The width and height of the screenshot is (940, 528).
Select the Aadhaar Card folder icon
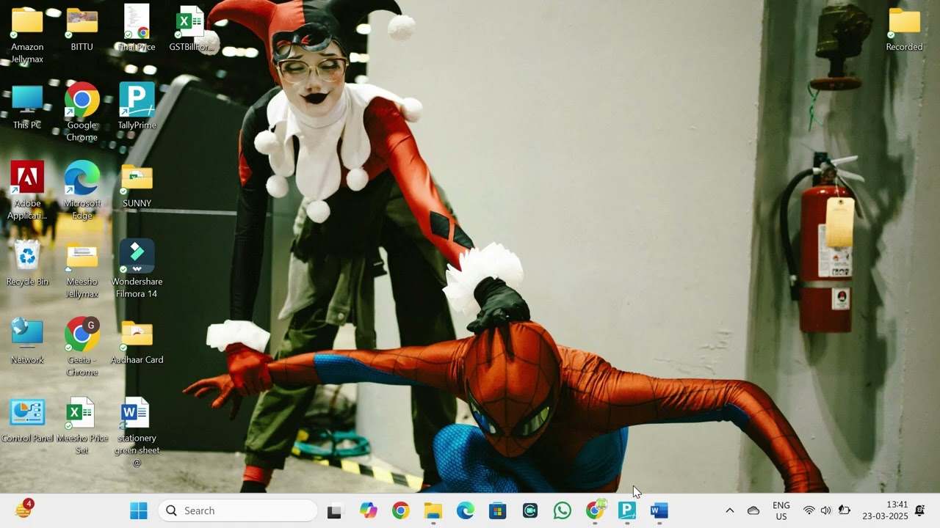point(137,342)
